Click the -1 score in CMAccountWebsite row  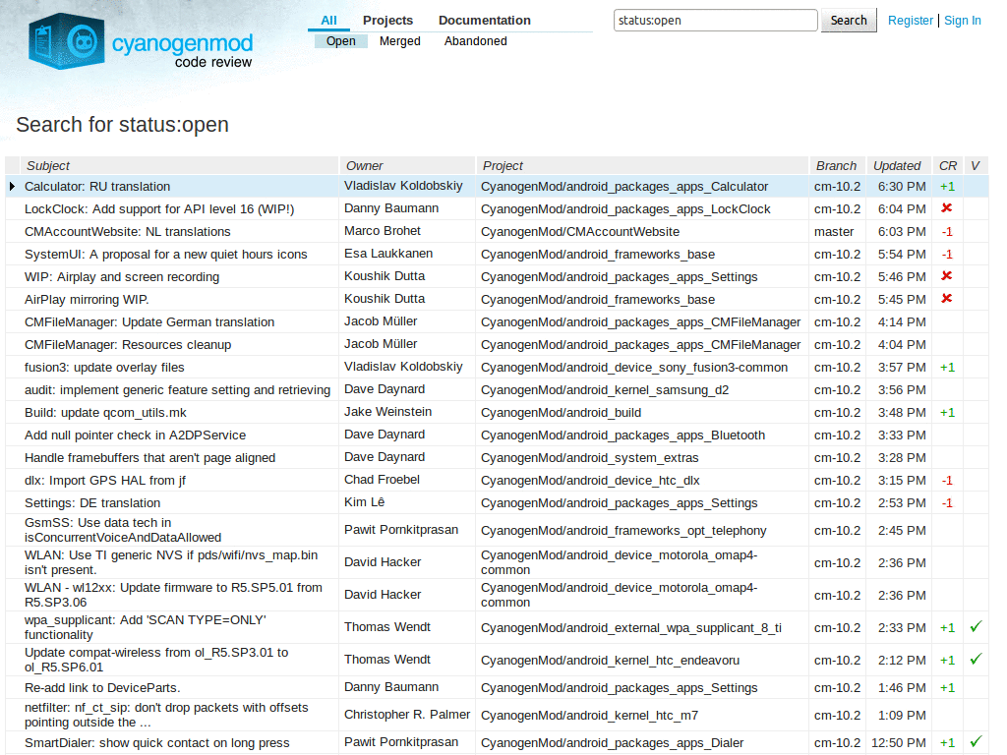pyautogui.click(x=947, y=232)
